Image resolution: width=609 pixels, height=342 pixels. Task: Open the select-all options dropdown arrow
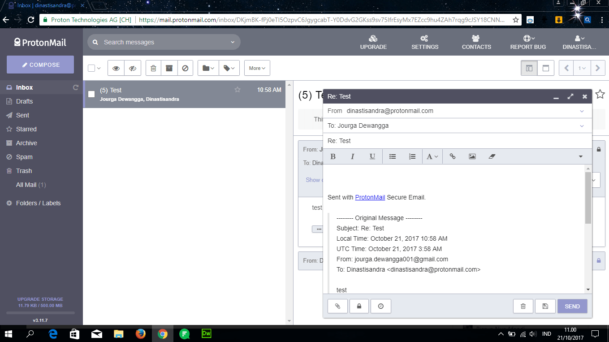tap(99, 68)
